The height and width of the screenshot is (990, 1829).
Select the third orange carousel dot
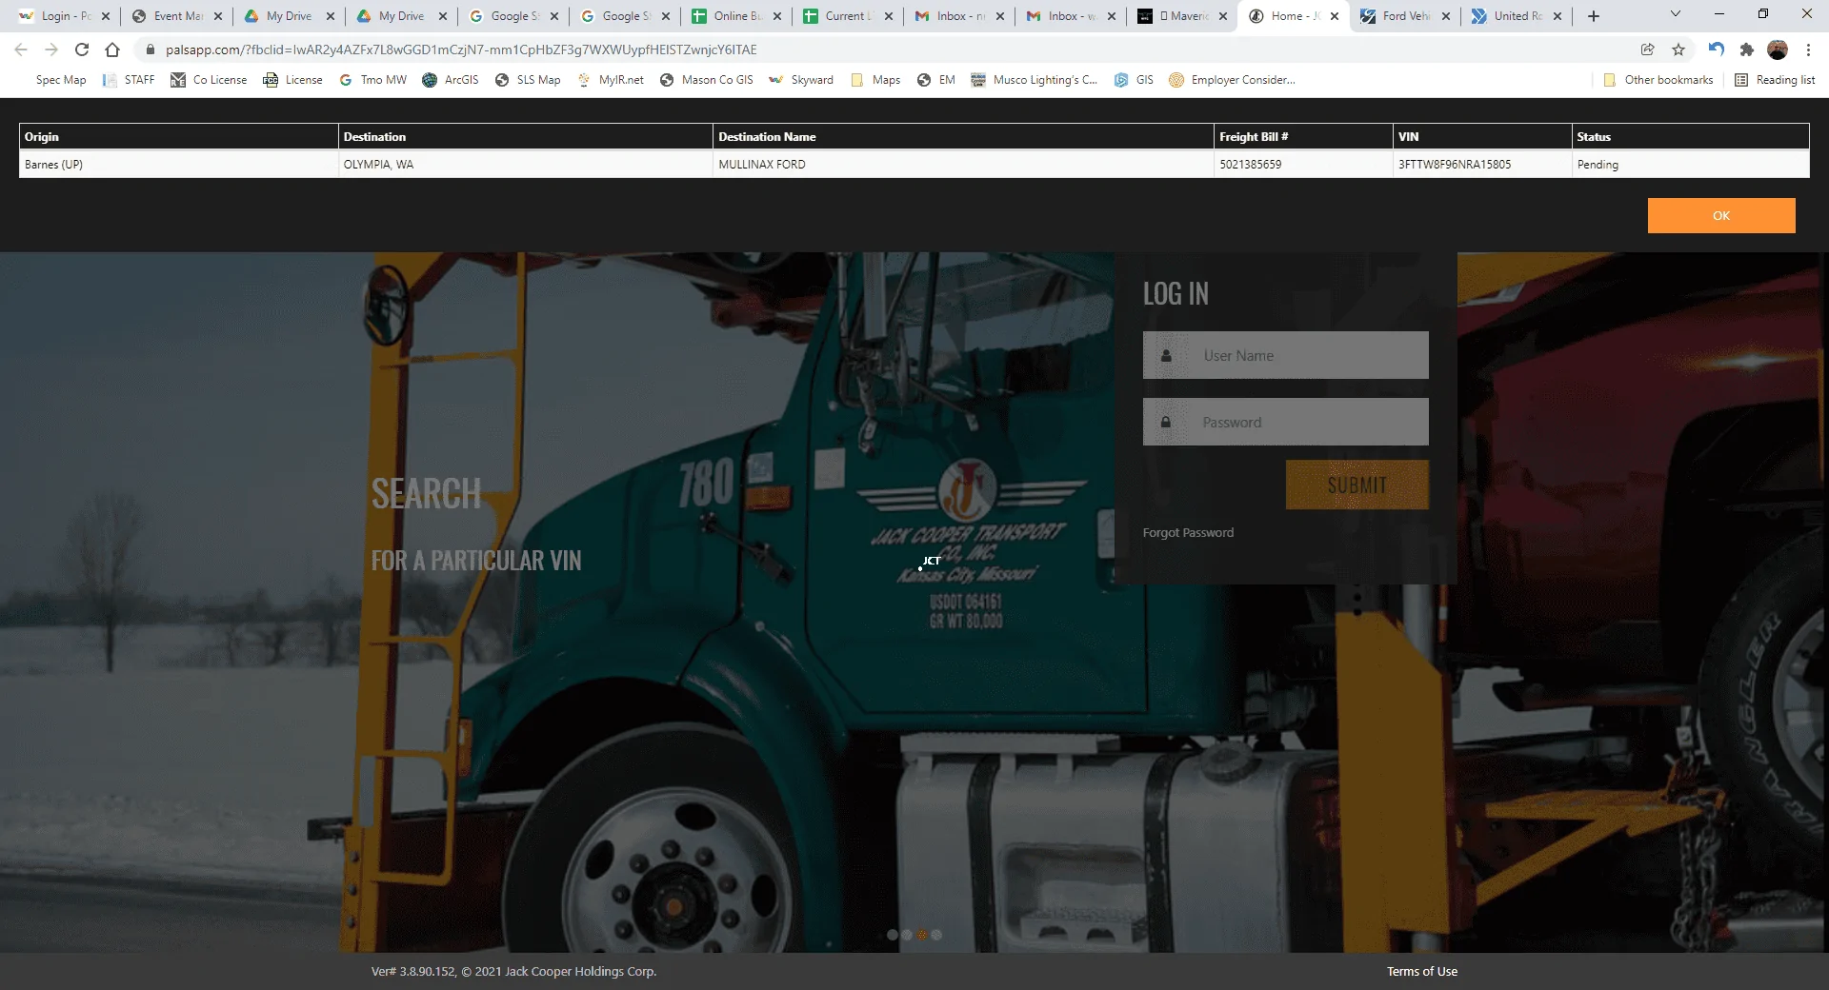pyautogui.click(x=922, y=935)
